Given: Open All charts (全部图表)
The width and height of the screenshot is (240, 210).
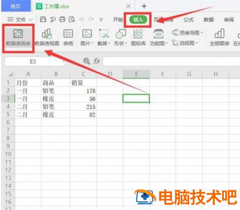Looking at the screenshot, I should [219, 37].
